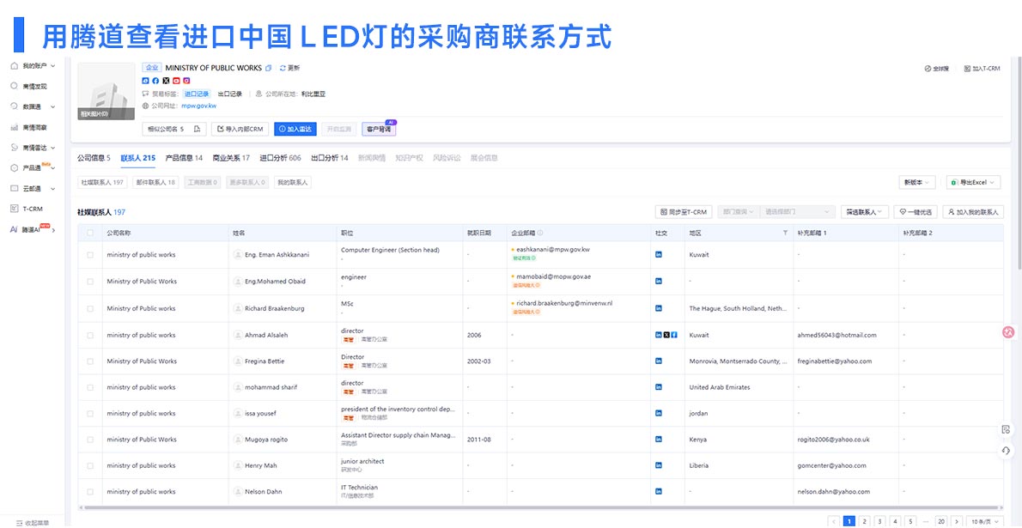The height and width of the screenshot is (528, 1022).
Task: Open the YouTube icon near company name
Action: click(x=176, y=82)
